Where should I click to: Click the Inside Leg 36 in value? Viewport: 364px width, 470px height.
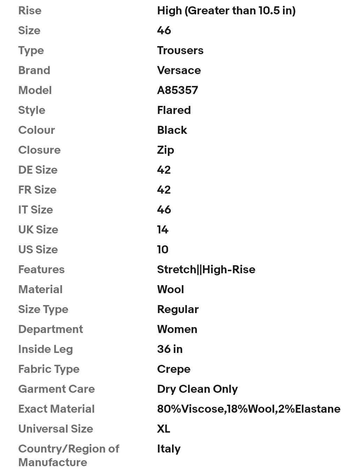coord(170,349)
